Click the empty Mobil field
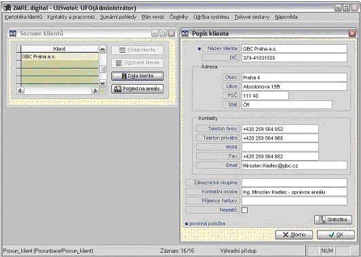This screenshot has width=361, height=257. click(280, 147)
